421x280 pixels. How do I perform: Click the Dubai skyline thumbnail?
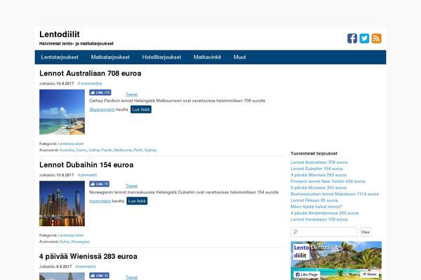pos(62,204)
